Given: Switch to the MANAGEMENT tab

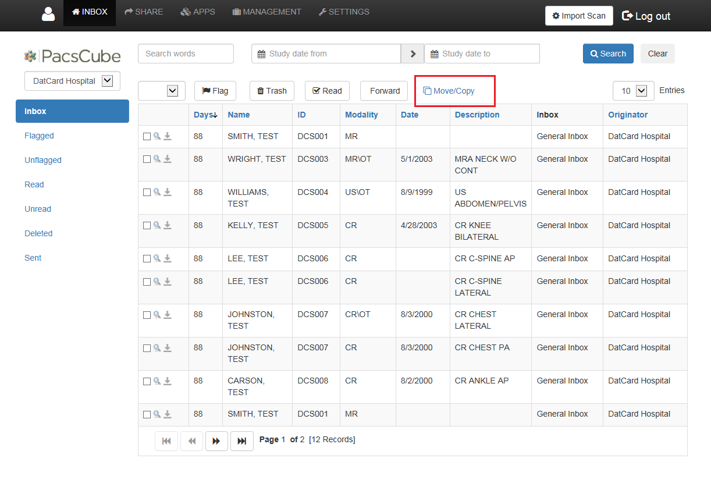Looking at the screenshot, I should (266, 12).
